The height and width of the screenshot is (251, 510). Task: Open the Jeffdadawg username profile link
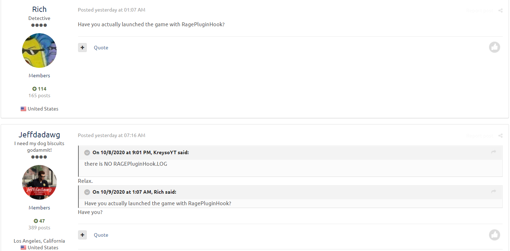coord(39,135)
